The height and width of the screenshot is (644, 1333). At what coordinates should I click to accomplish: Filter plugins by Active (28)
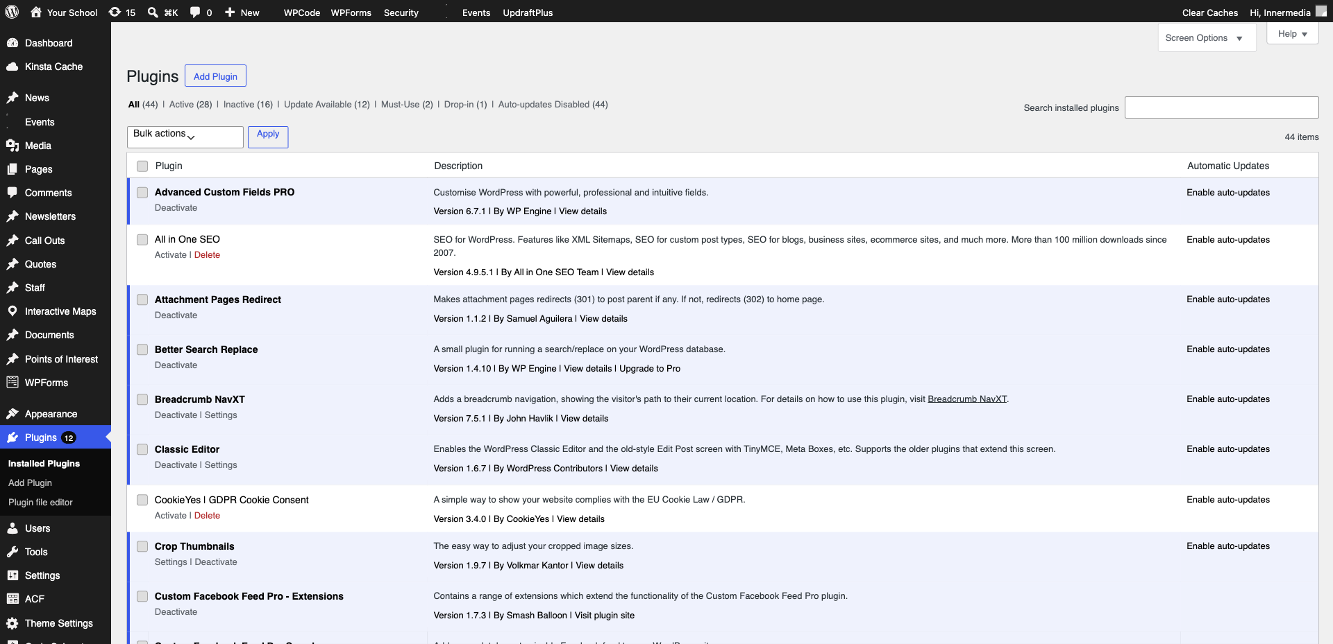click(191, 104)
